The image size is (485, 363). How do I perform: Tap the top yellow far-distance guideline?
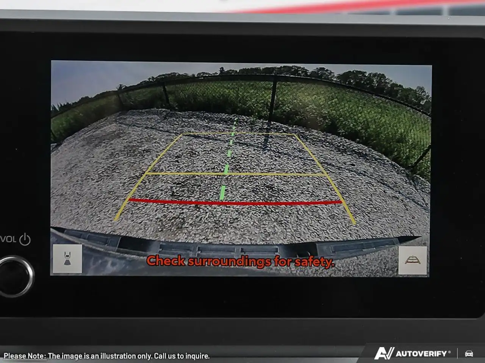click(239, 134)
